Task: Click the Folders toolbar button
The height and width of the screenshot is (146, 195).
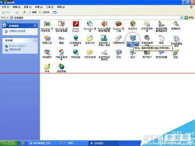Action: point(44,12)
